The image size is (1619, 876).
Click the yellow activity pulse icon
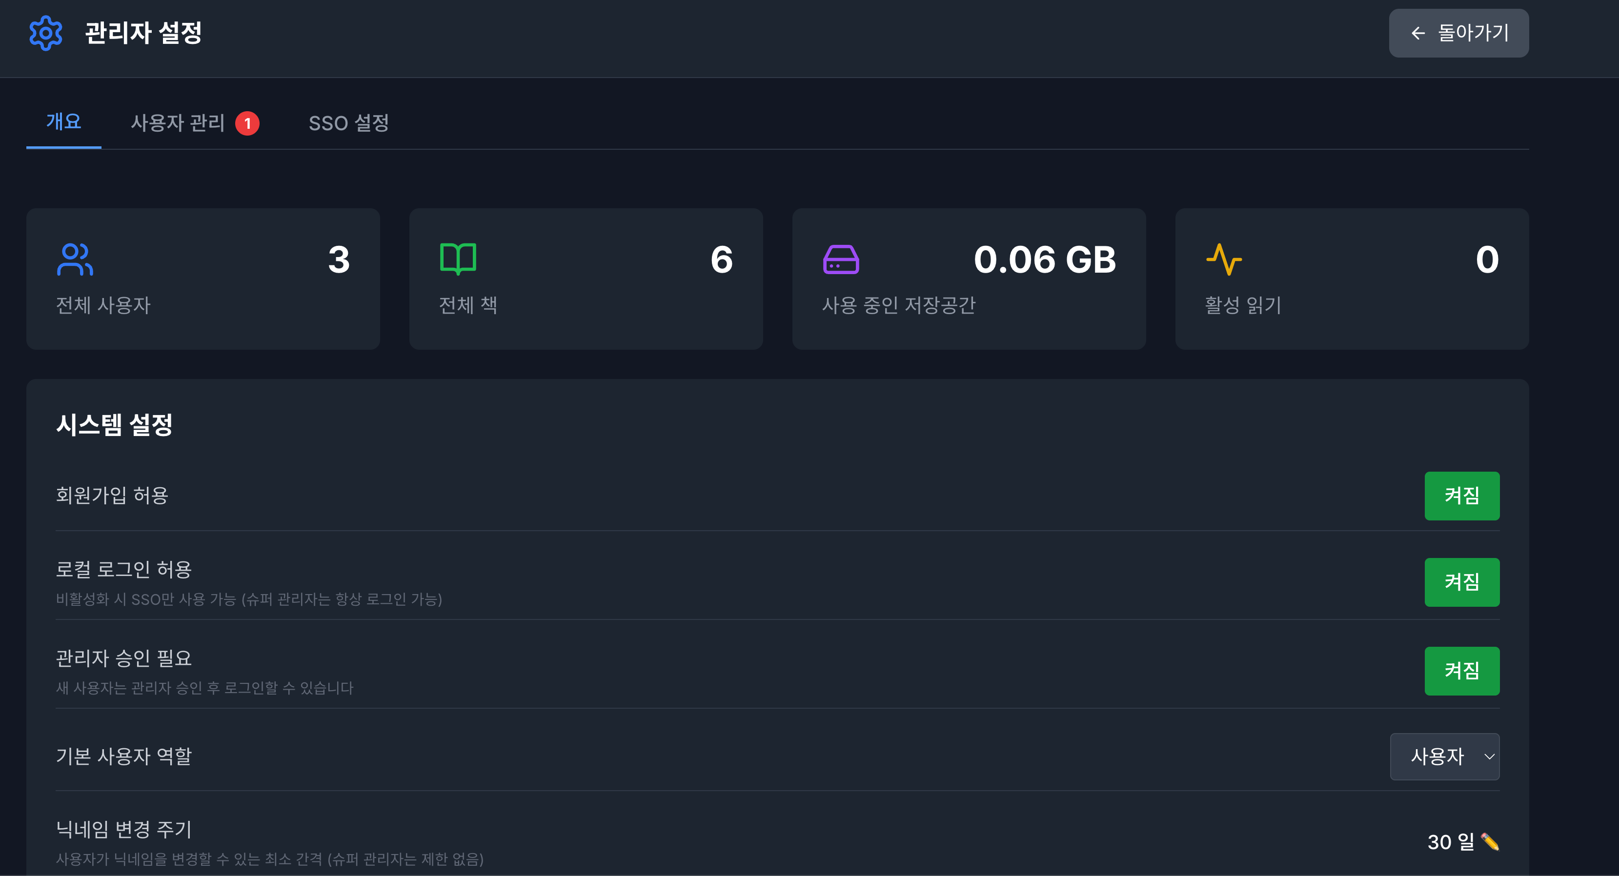(1223, 259)
